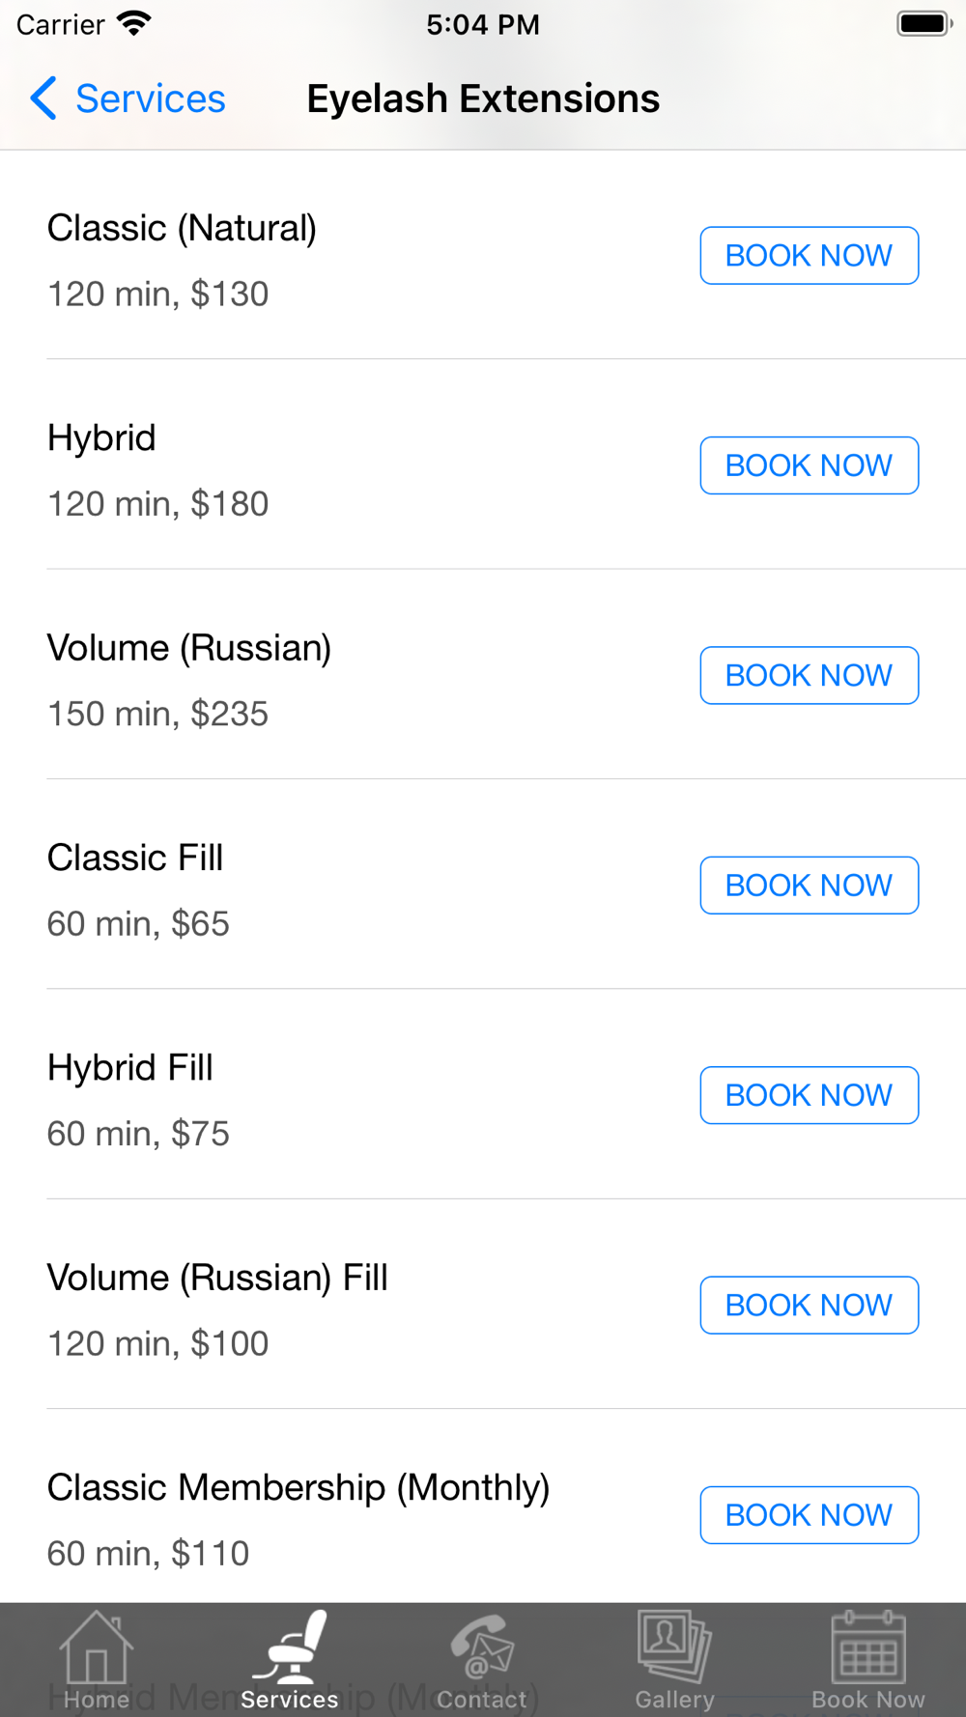
Task: Select the Hybrid Fill list entry
Action: click(x=483, y=1094)
